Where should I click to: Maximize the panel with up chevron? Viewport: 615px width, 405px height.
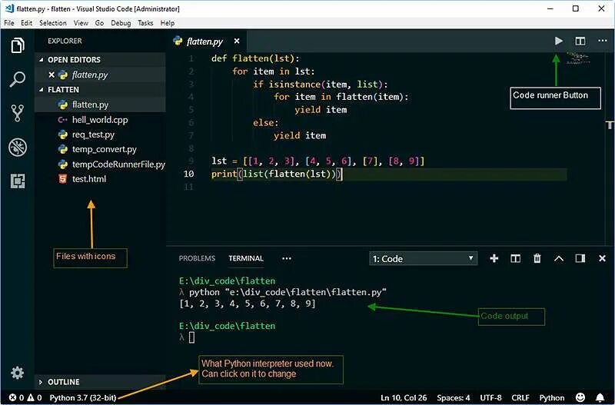[559, 258]
